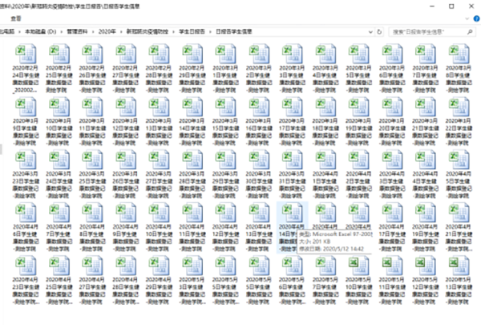481x325 pixels.
Task: Refresh the current folder view
Action: tap(379, 32)
